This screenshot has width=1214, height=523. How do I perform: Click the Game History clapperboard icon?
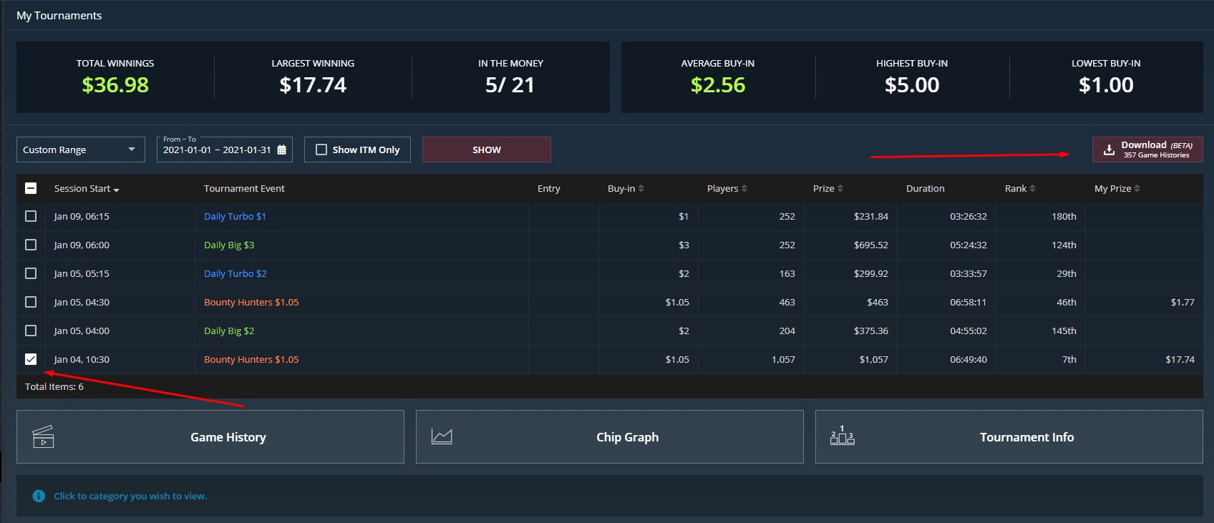pos(44,437)
